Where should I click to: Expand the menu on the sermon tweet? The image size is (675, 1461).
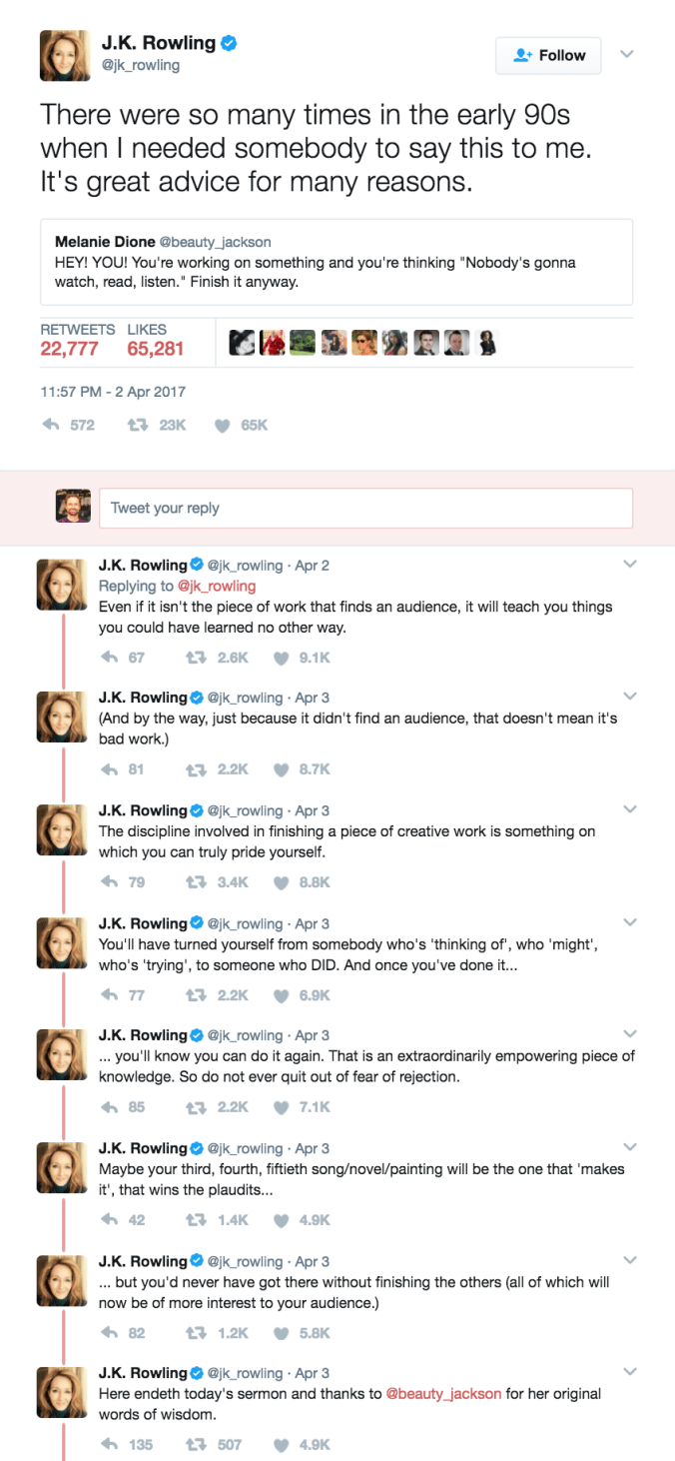click(630, 1369)
